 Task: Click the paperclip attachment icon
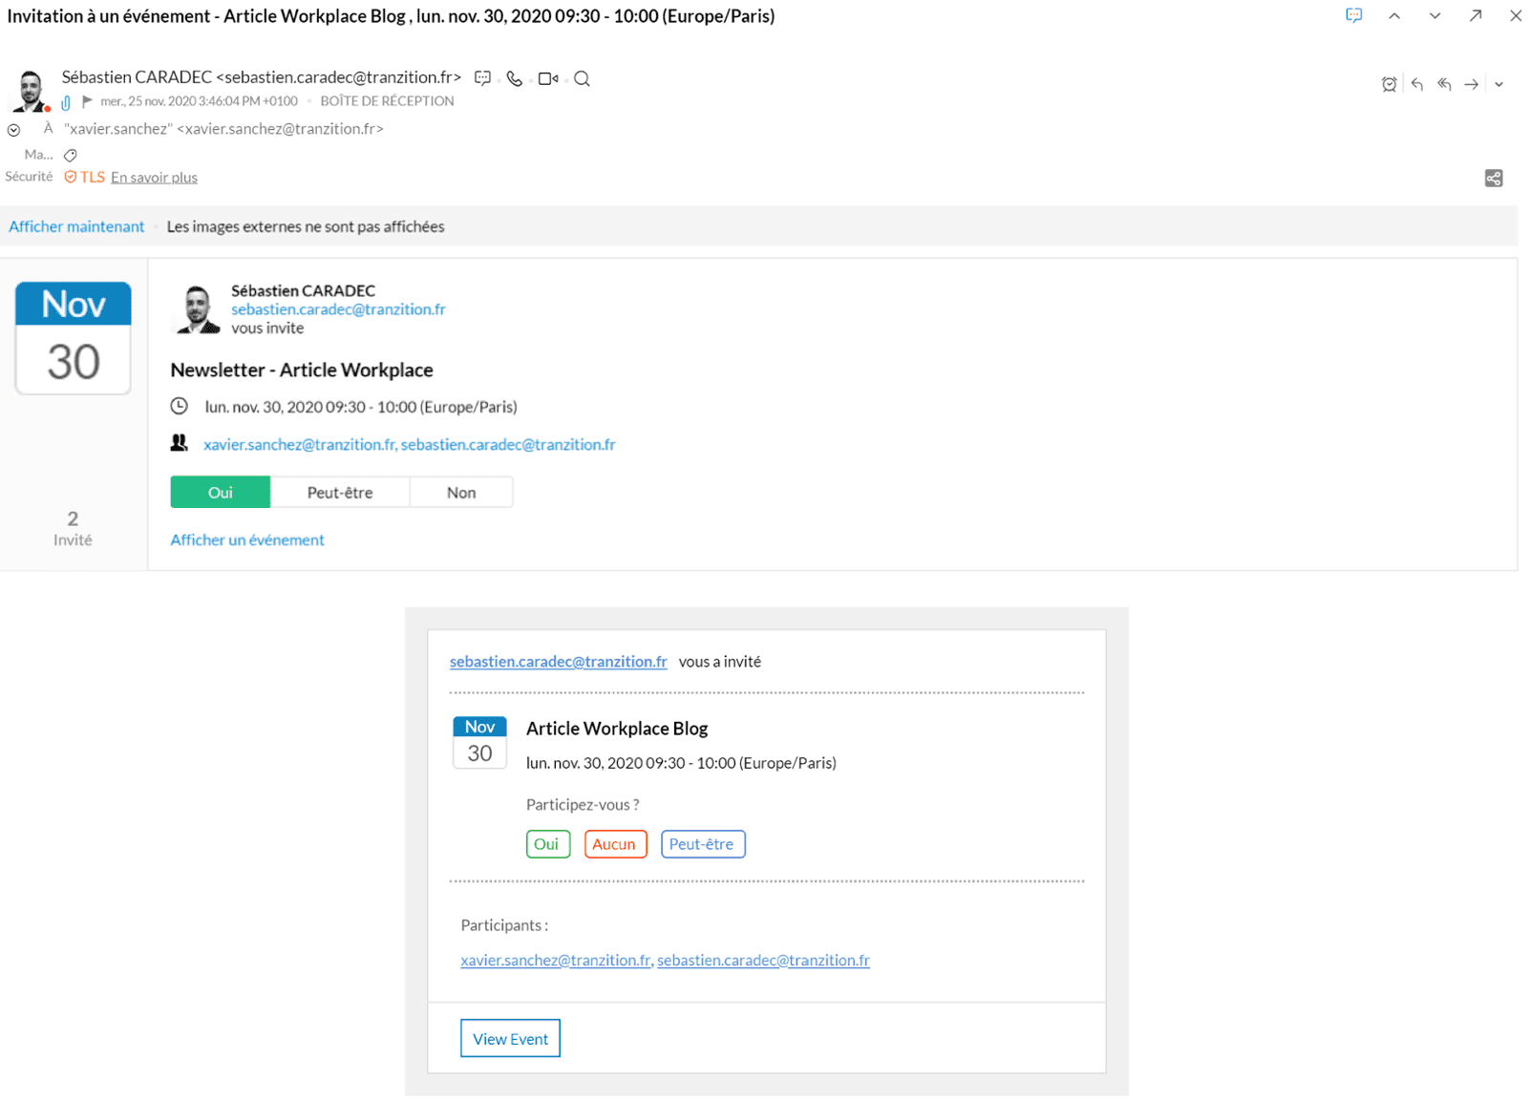(66, 102)
